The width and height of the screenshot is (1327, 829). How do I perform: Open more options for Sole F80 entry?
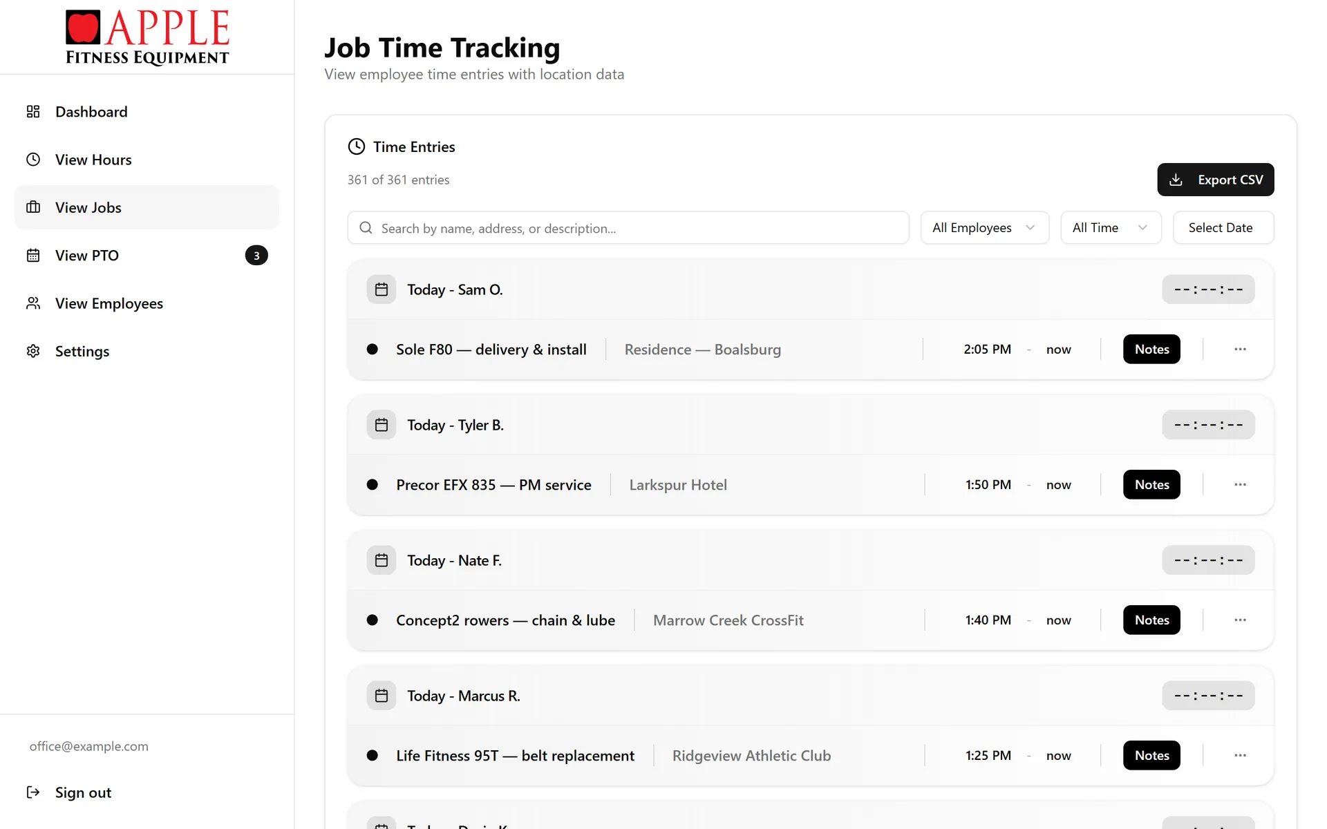1240,350
